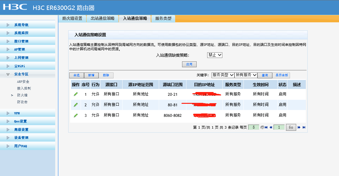Expand 系统导航 menu
The width and height of the screenshot is (339, 176).
(x=28, y=25)
